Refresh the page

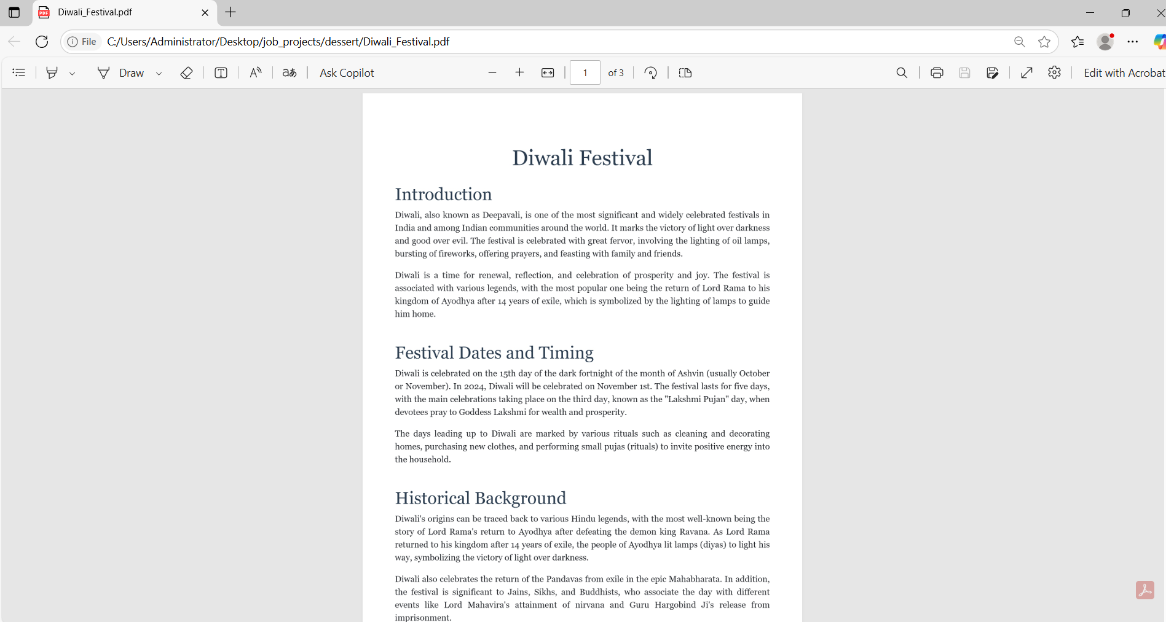point(42,41)
